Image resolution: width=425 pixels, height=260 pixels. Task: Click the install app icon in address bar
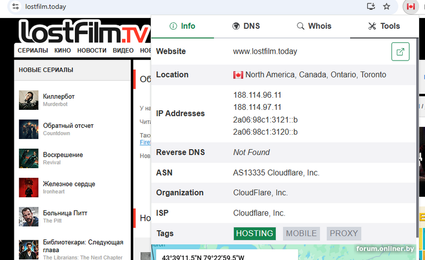coord(371,6)
